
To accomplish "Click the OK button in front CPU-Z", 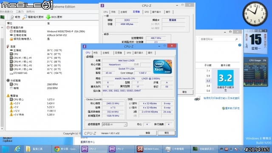I will coord(167,133).
